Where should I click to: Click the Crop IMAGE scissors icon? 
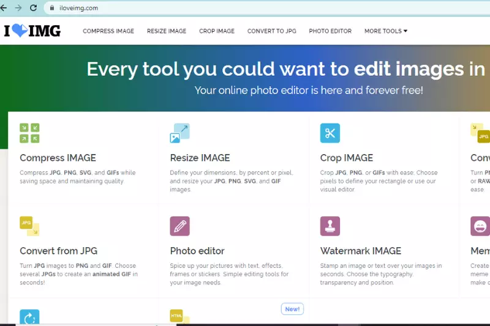[x=330, y=133]
